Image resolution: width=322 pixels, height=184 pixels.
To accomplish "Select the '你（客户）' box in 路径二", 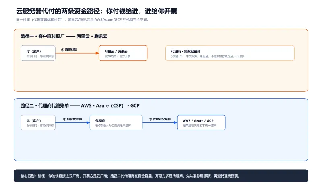I will point(38,122).
